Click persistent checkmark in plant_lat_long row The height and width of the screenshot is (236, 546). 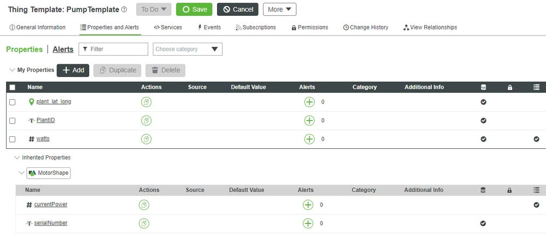click(483, 102)
